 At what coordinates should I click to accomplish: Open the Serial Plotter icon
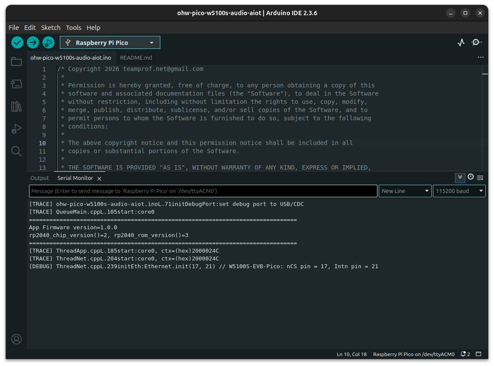[x=461, y=42]
